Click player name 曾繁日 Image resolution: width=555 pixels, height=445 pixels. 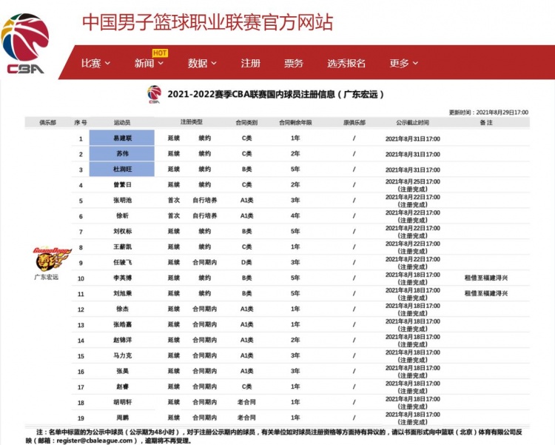[122, 184]
